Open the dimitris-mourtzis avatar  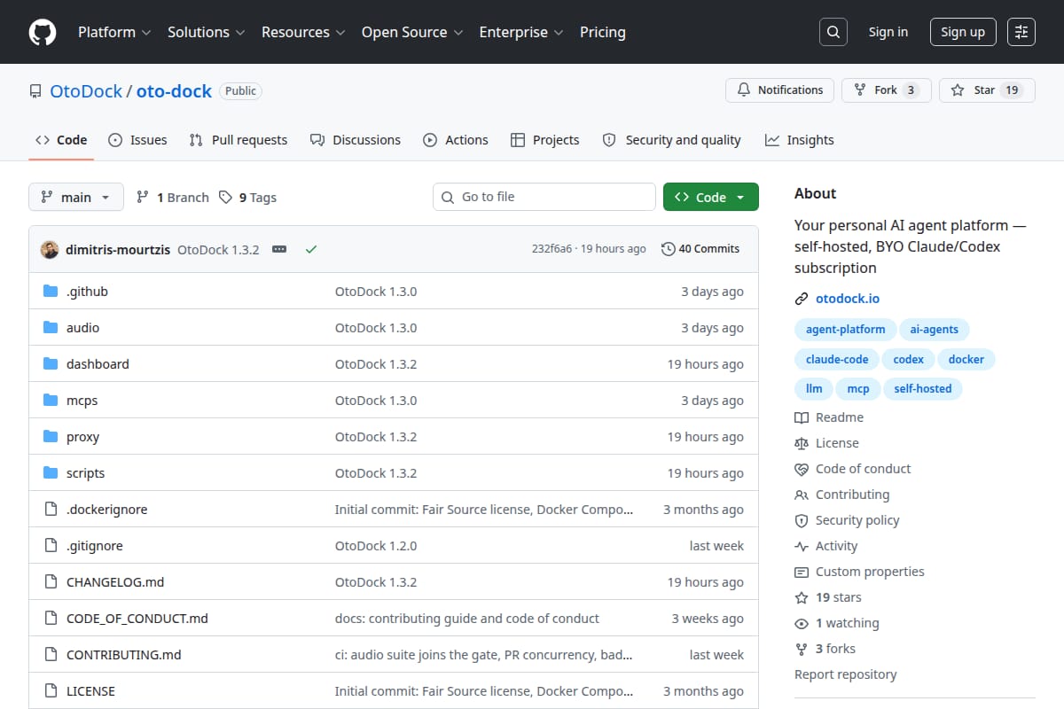coord(50,249)
